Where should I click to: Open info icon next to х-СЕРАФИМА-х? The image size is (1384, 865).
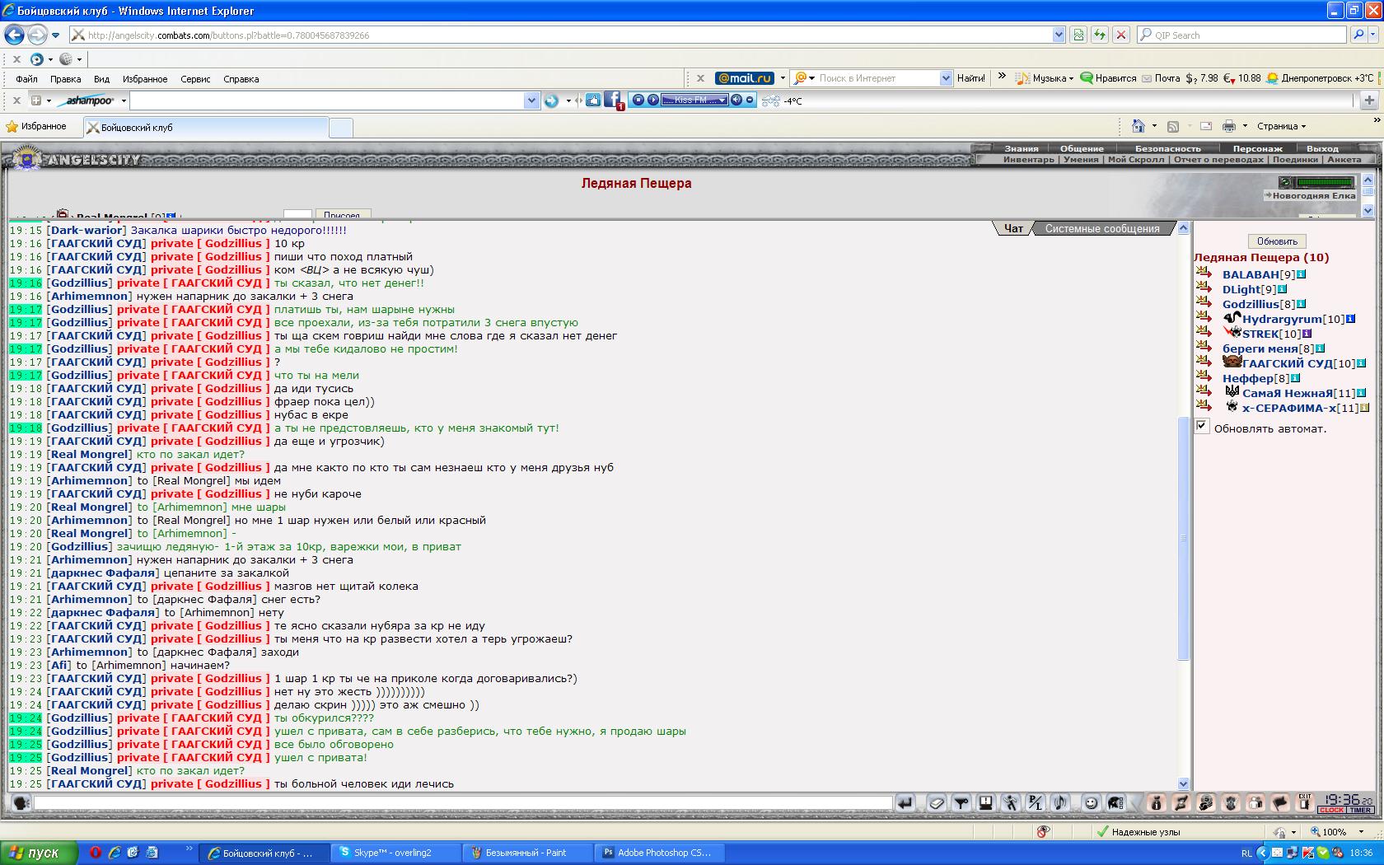(x=1365, y=408)
